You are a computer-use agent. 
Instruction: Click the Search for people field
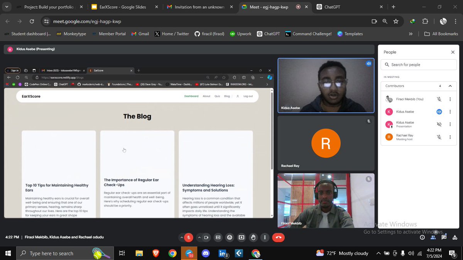point(419,65)
